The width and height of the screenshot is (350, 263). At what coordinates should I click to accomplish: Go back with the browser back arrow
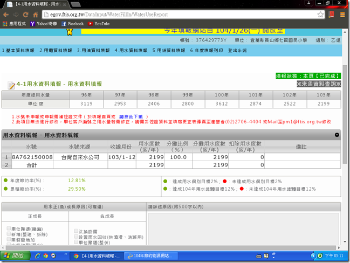6,15
